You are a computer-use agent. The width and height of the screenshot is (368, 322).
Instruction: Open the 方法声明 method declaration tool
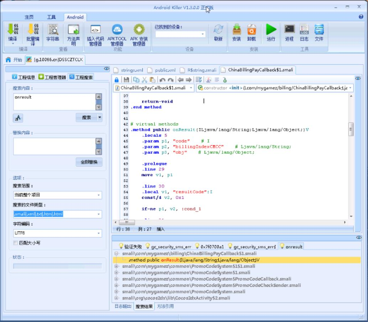click(x=73, y=34)
